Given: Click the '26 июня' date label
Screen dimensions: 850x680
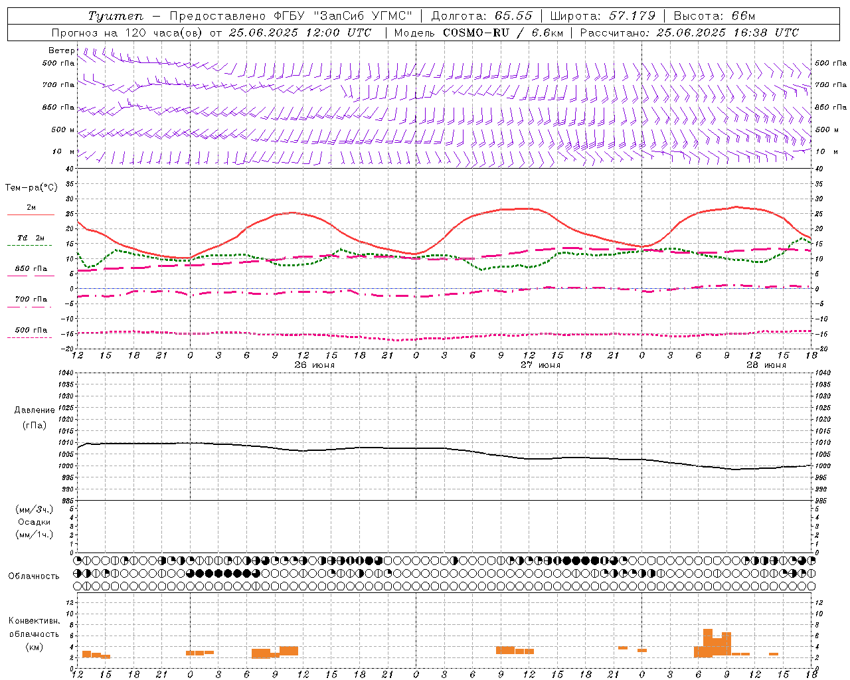Looking at the screenshot, I should coord(314,365).
